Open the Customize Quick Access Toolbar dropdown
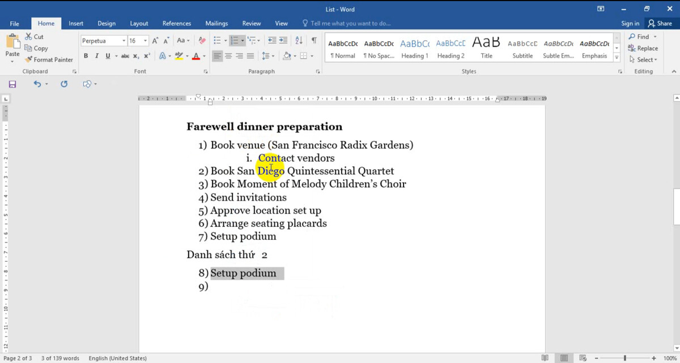This screenshot has height=363, width=680. tap(95, 84)
